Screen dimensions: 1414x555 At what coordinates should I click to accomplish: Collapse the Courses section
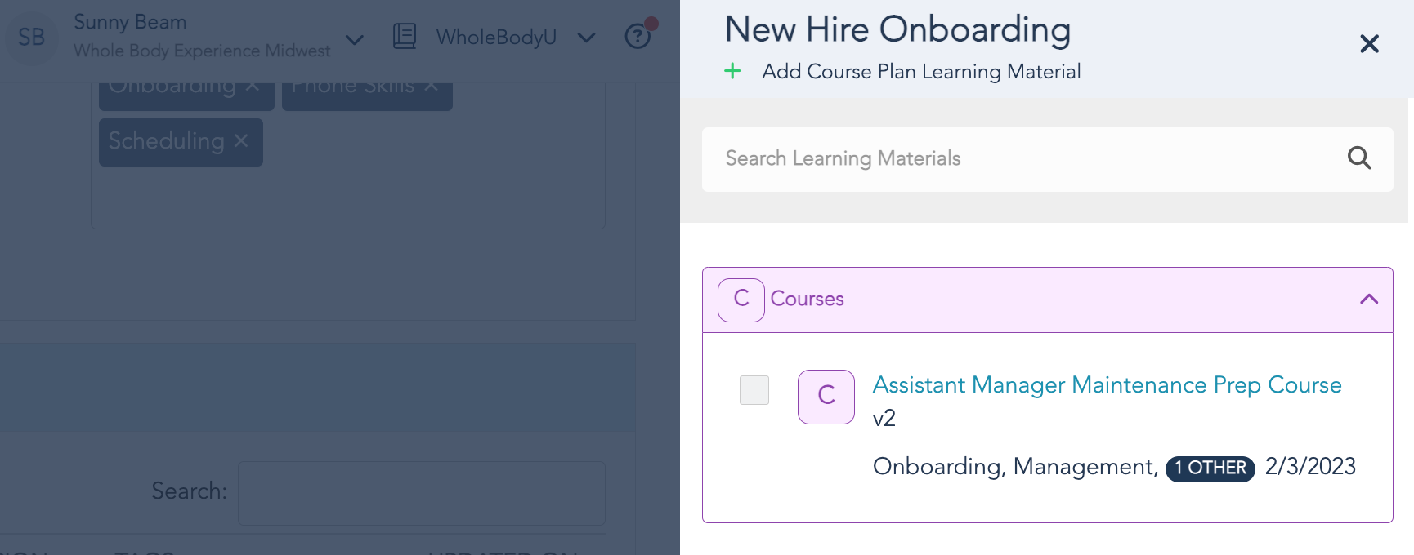1368,300
